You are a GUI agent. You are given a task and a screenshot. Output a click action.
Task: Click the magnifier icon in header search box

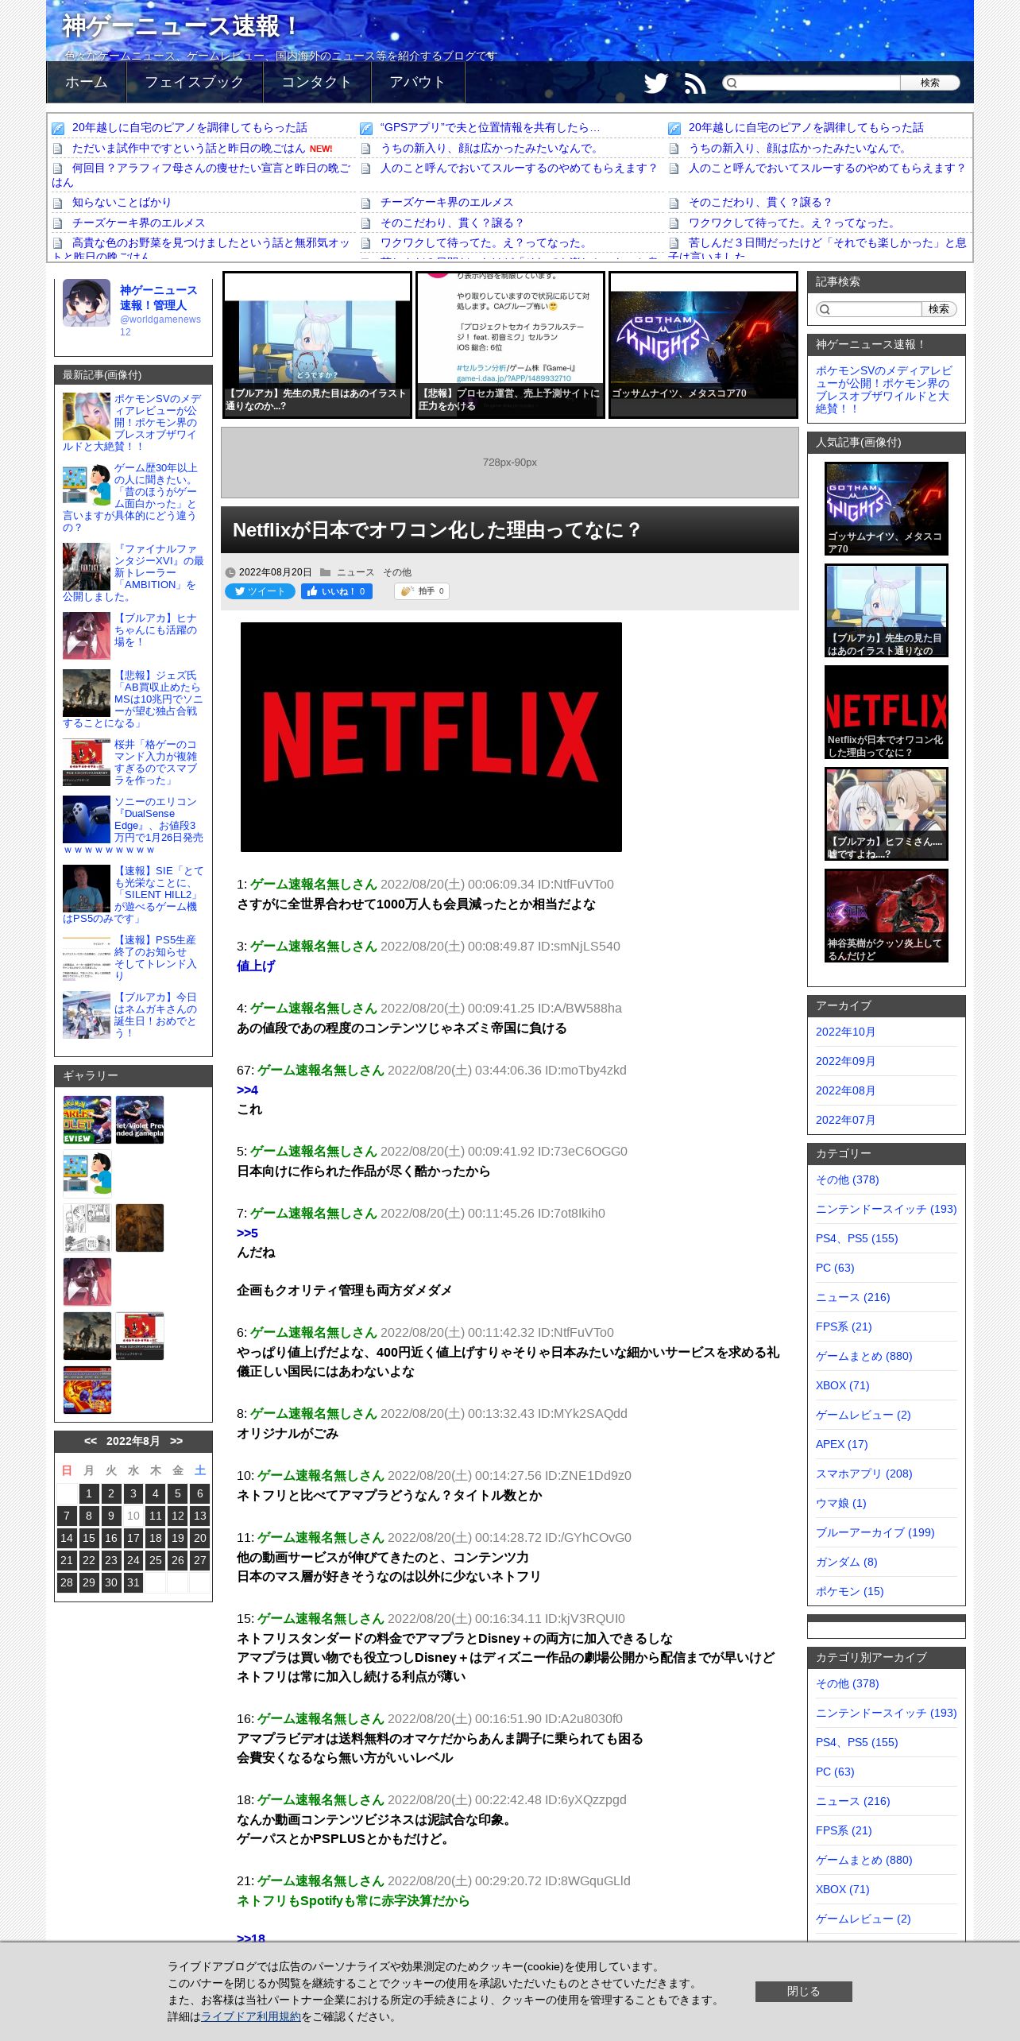(732, 83)
